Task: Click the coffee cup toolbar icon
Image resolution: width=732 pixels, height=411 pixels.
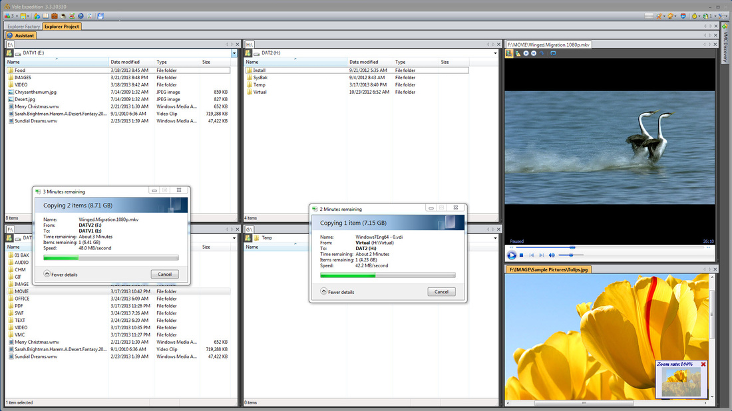Action: pos(63,17)
